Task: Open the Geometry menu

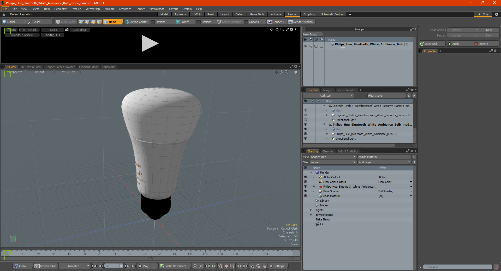Action: [x=60, y=9]
